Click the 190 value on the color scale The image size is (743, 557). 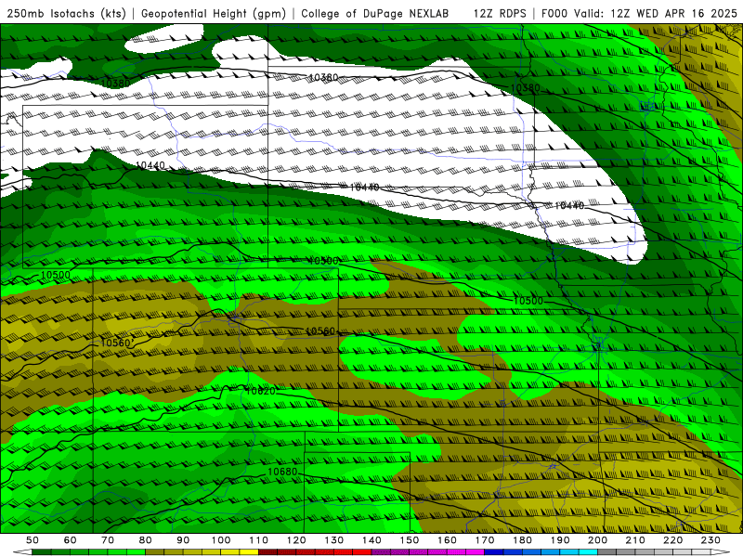[560, 540]
